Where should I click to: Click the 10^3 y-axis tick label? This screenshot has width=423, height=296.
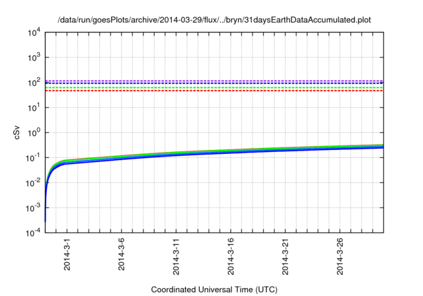click(x=34, y=57)
